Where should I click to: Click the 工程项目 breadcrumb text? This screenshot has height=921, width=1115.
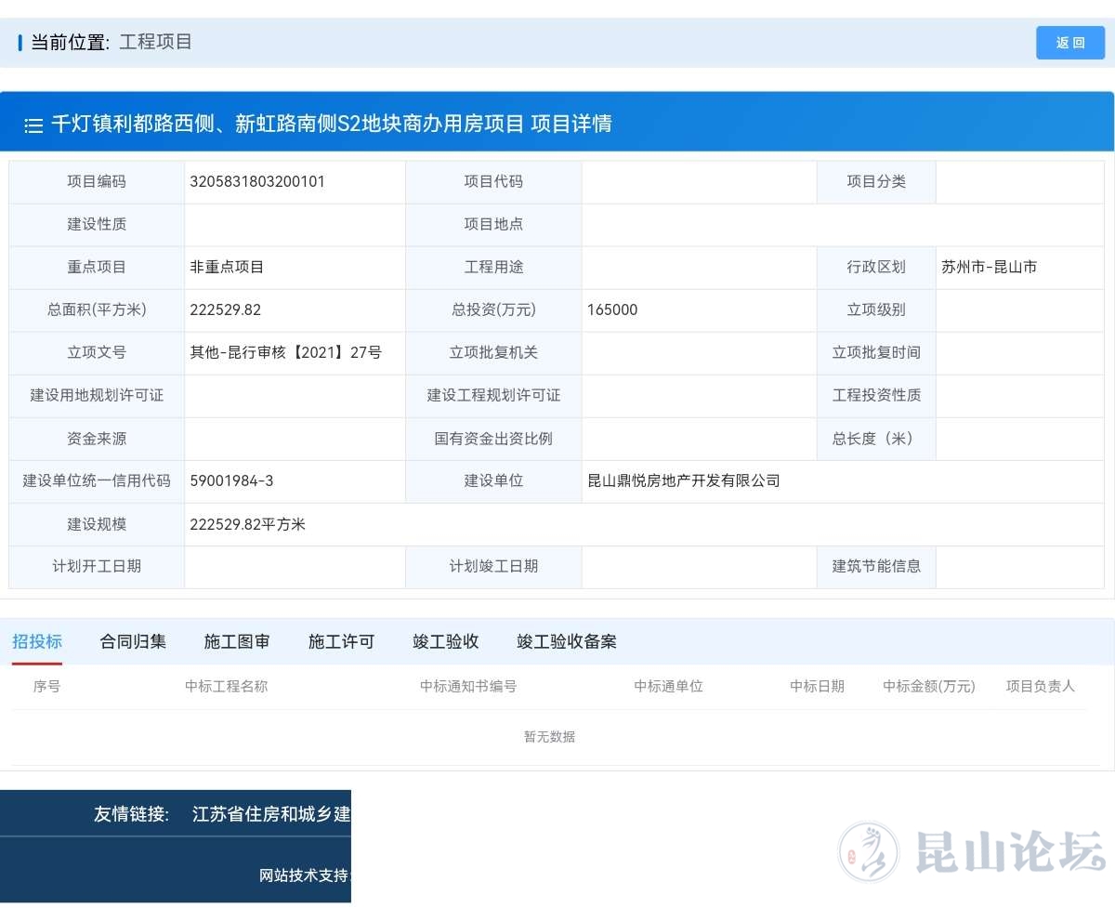coord(155,42)
